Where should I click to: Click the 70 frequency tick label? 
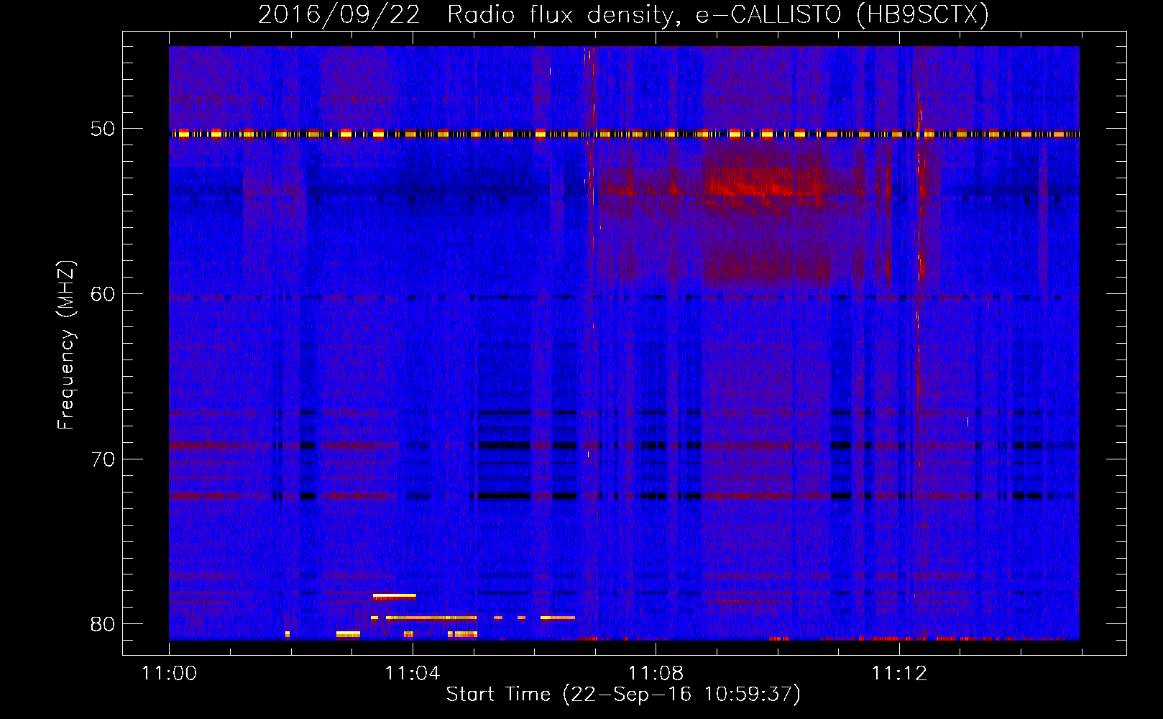coord(103,459)
